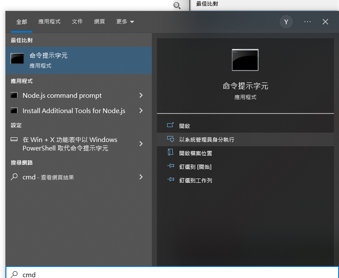Switch to the 應用程式 tab

[x=49, y=22]
